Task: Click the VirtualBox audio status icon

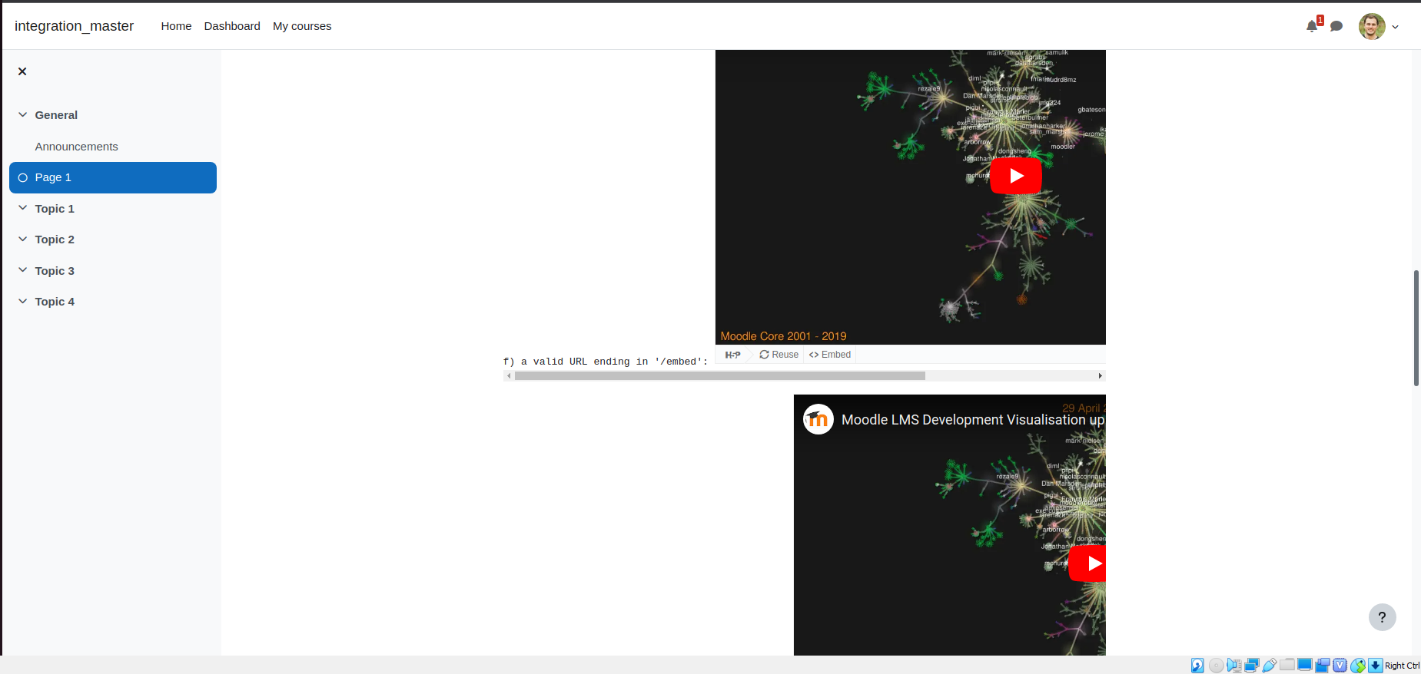Action: point(1234,666)
